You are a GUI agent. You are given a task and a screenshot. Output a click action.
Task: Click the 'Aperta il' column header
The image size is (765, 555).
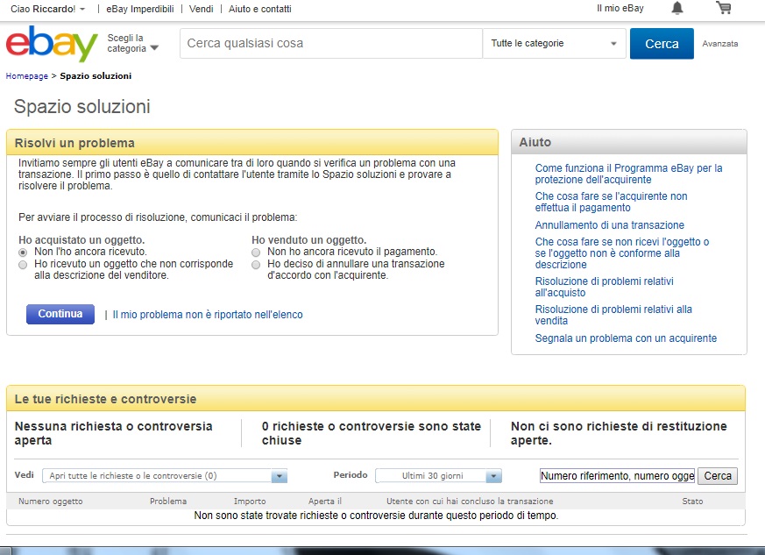pyautogui.click(x=325, y=502)
